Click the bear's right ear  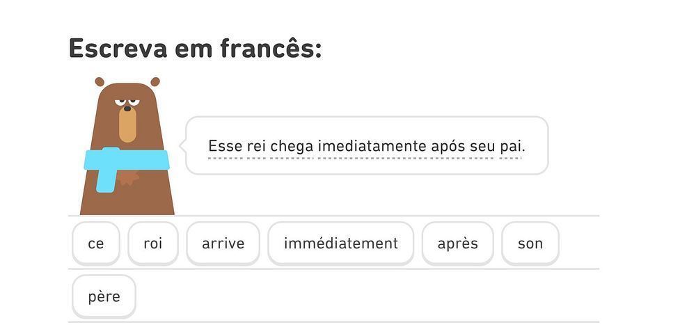(x=155, y=81)
